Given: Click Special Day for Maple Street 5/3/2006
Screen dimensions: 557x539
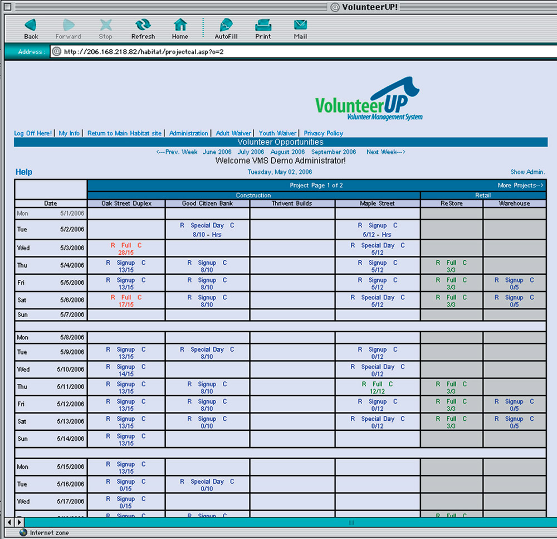Looking at the screenshot, I should 378,245.
